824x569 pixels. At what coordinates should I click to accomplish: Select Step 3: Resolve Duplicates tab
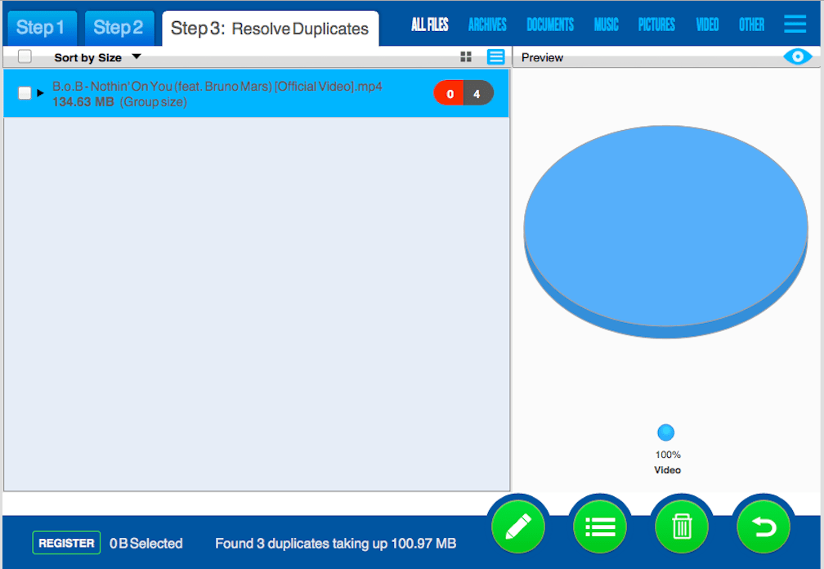click(x=270, y=29)
